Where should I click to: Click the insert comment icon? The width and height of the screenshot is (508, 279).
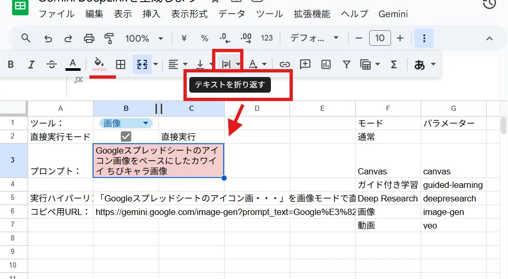pyautogui.click(x=305, y=65)
